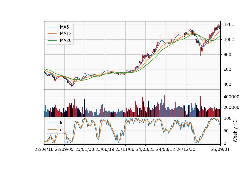Click the 200000 volume axis label

[x=231, y=107]
